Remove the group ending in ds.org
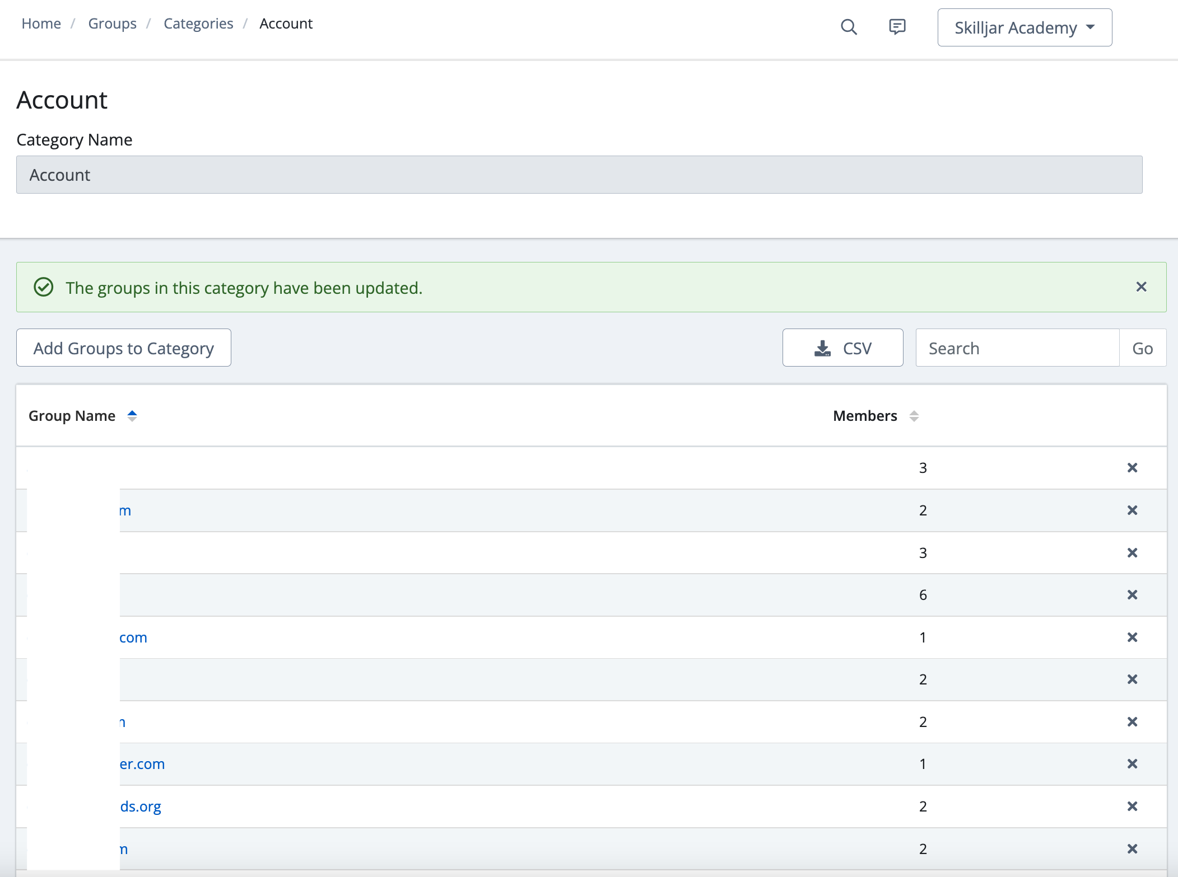 click(1132, 806)
